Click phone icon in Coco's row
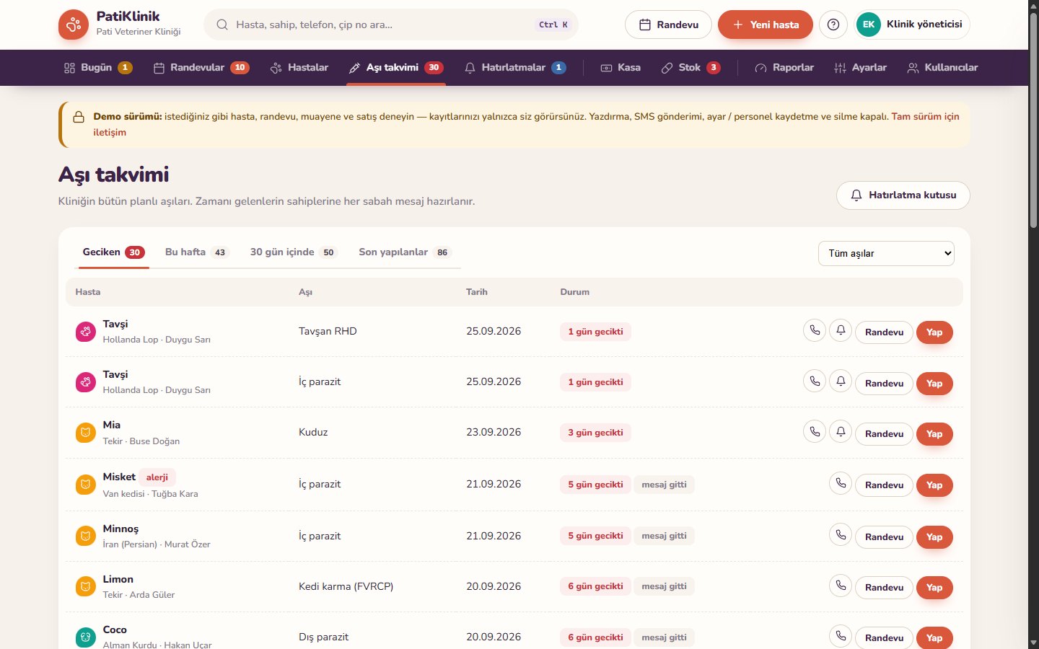This screenshot has height=649, width=1039. coord(841,636)
